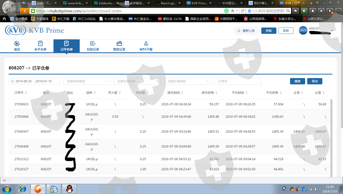Select order number 27056923
Viewport: 343px width, 194px height.
[21, 104]
